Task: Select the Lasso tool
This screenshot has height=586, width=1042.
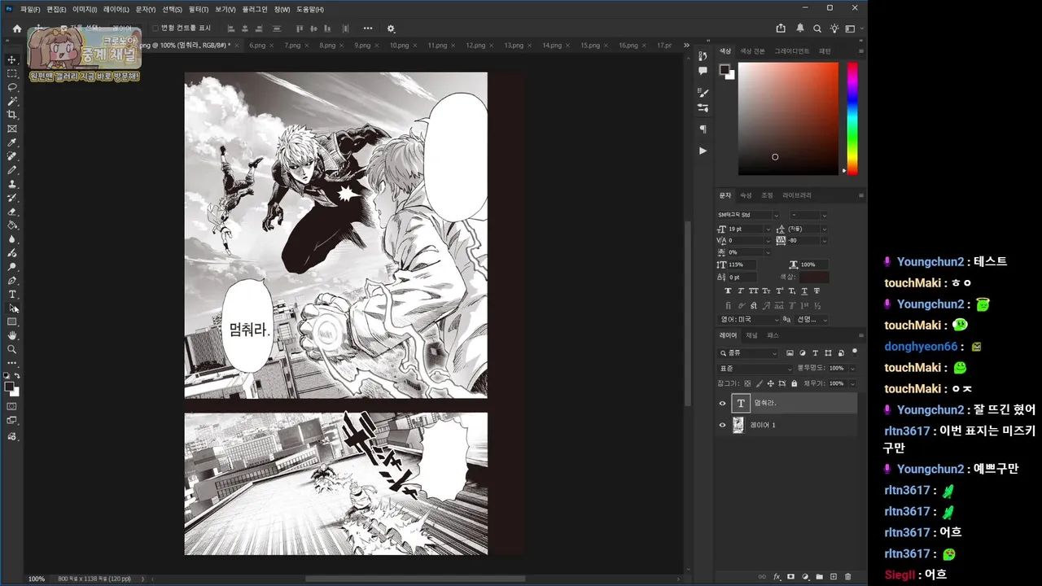Action: click(12, 87)
